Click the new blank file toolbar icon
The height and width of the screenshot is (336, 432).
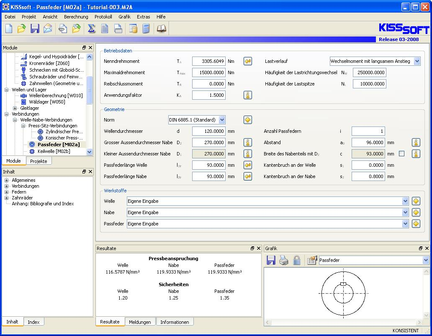pyautogui.click(x=9, y=28)
